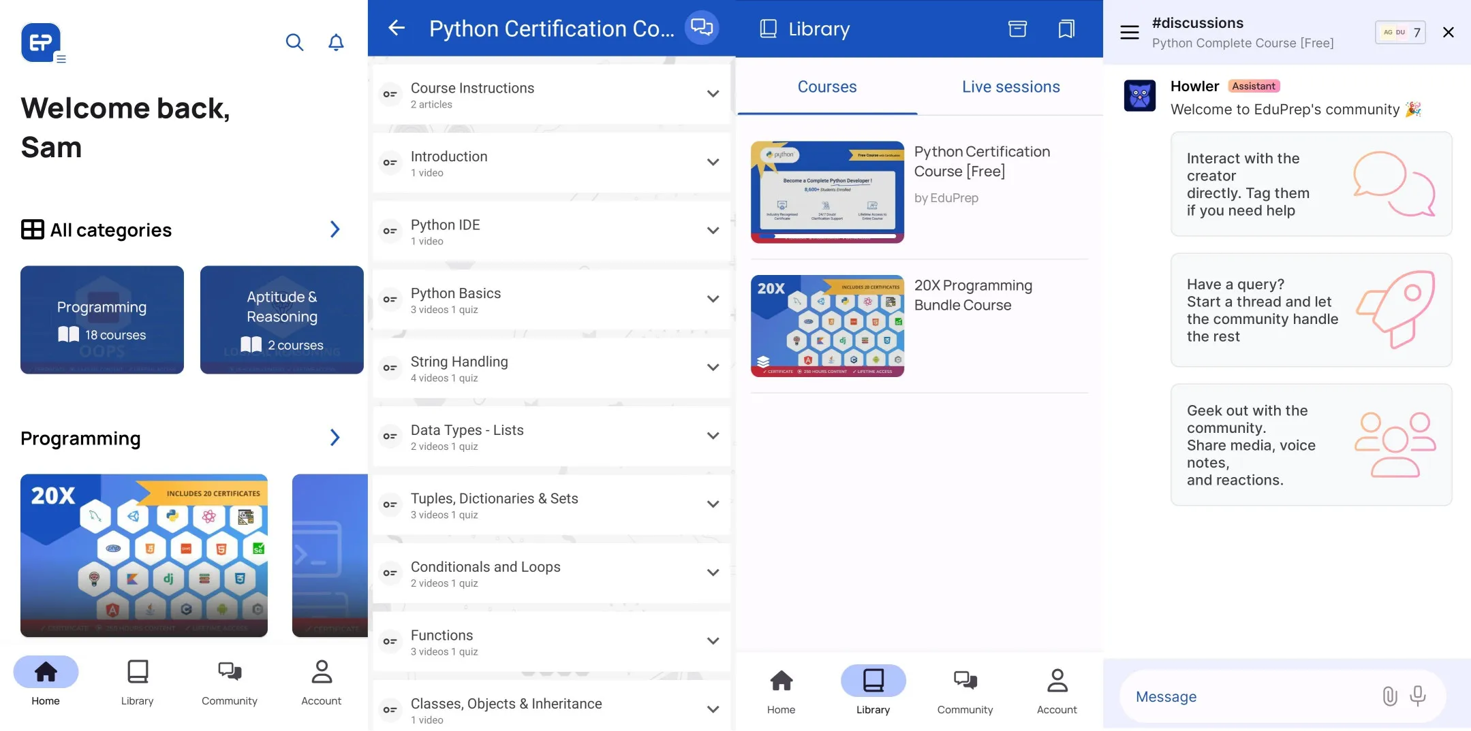Record a voice note with the microphone
Screen dimensions: 1471x731
[1418, 696]
